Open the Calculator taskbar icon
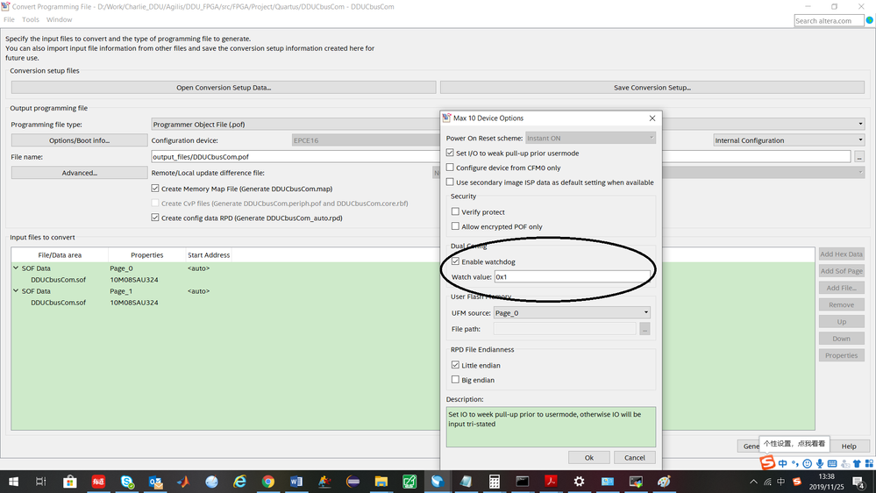The width and height of the screenshot is (876, 493). pos(495,482)
